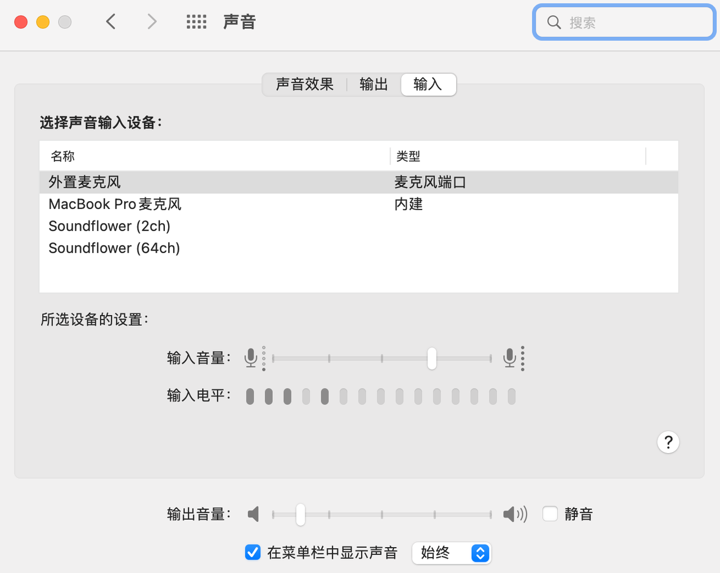720x573 pixels.
Task: Select Soundflower (2ch) input device
Action: pyautogui.click(x=359, y=226)
